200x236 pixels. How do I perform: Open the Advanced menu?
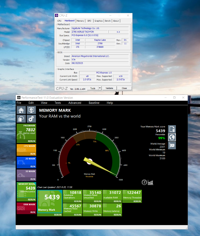point(75,103)
